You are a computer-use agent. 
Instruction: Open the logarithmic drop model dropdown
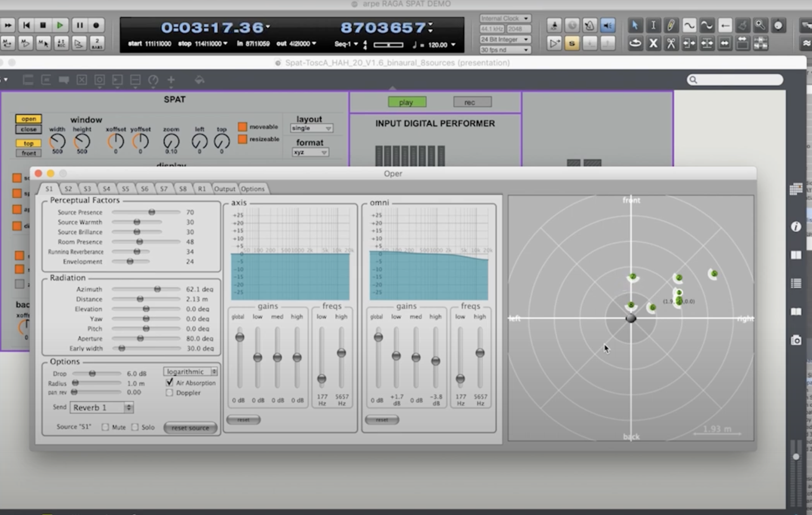190,372
